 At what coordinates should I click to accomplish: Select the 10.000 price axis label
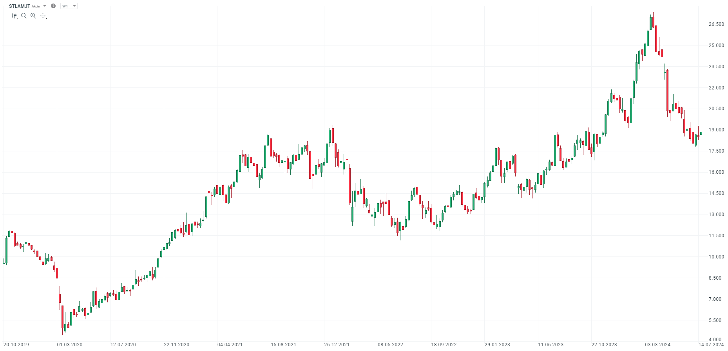pyautogui.click(x=716, y=257)
